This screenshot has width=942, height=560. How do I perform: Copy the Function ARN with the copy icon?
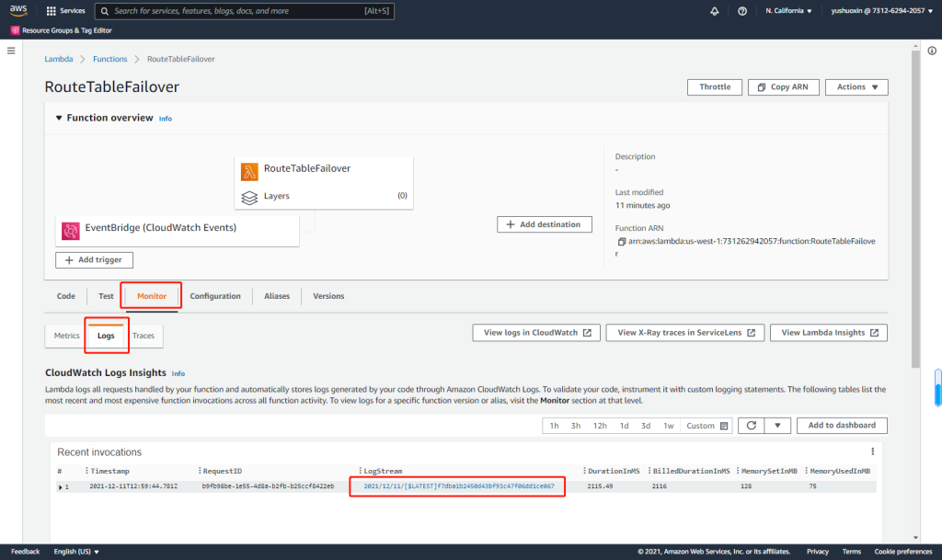(622, 241)
